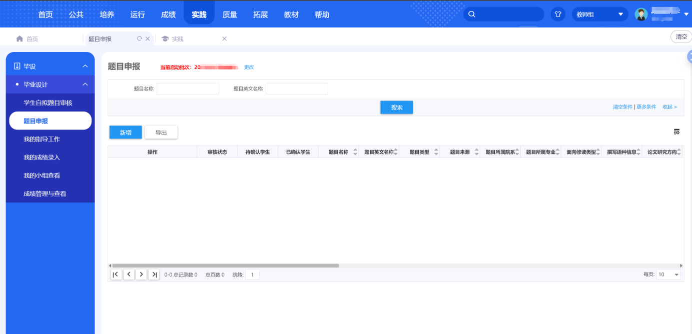
Task: Sort by 面向修读类型 column
Action: point(598,152)
